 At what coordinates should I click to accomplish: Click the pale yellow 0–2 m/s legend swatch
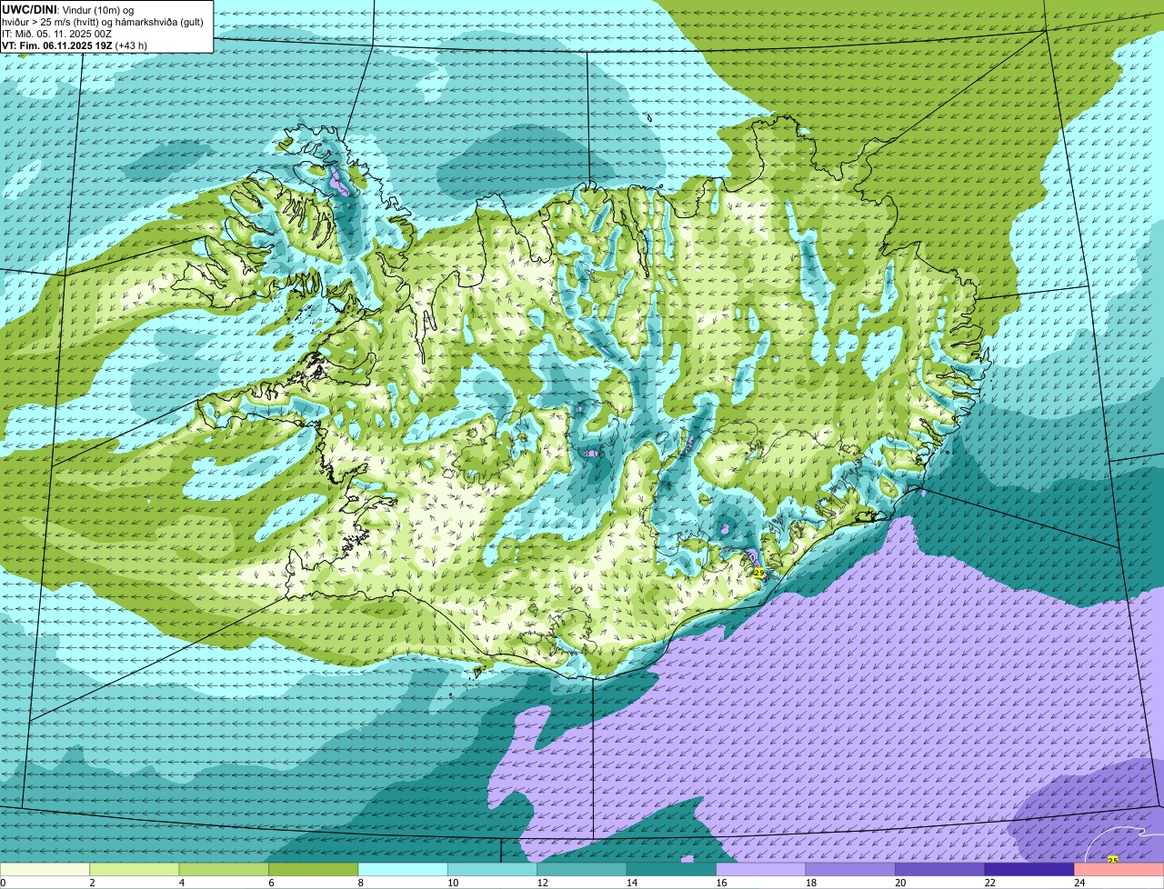(45, 869)
